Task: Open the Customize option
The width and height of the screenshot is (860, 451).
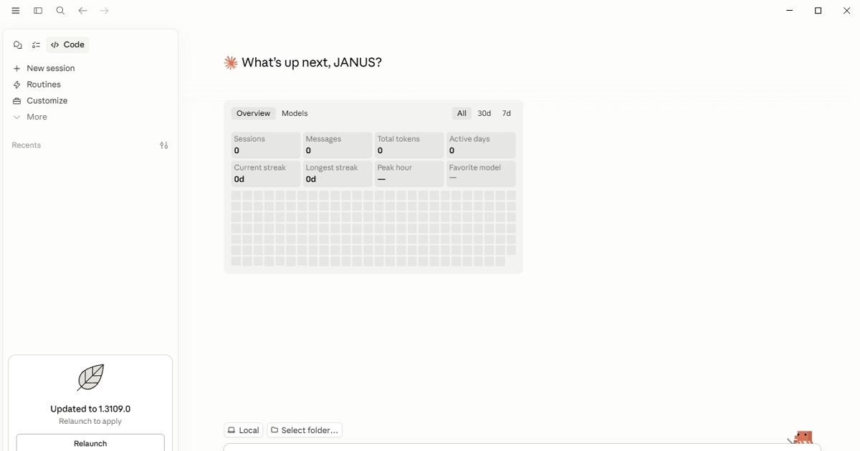Action: tap(47, 101)
